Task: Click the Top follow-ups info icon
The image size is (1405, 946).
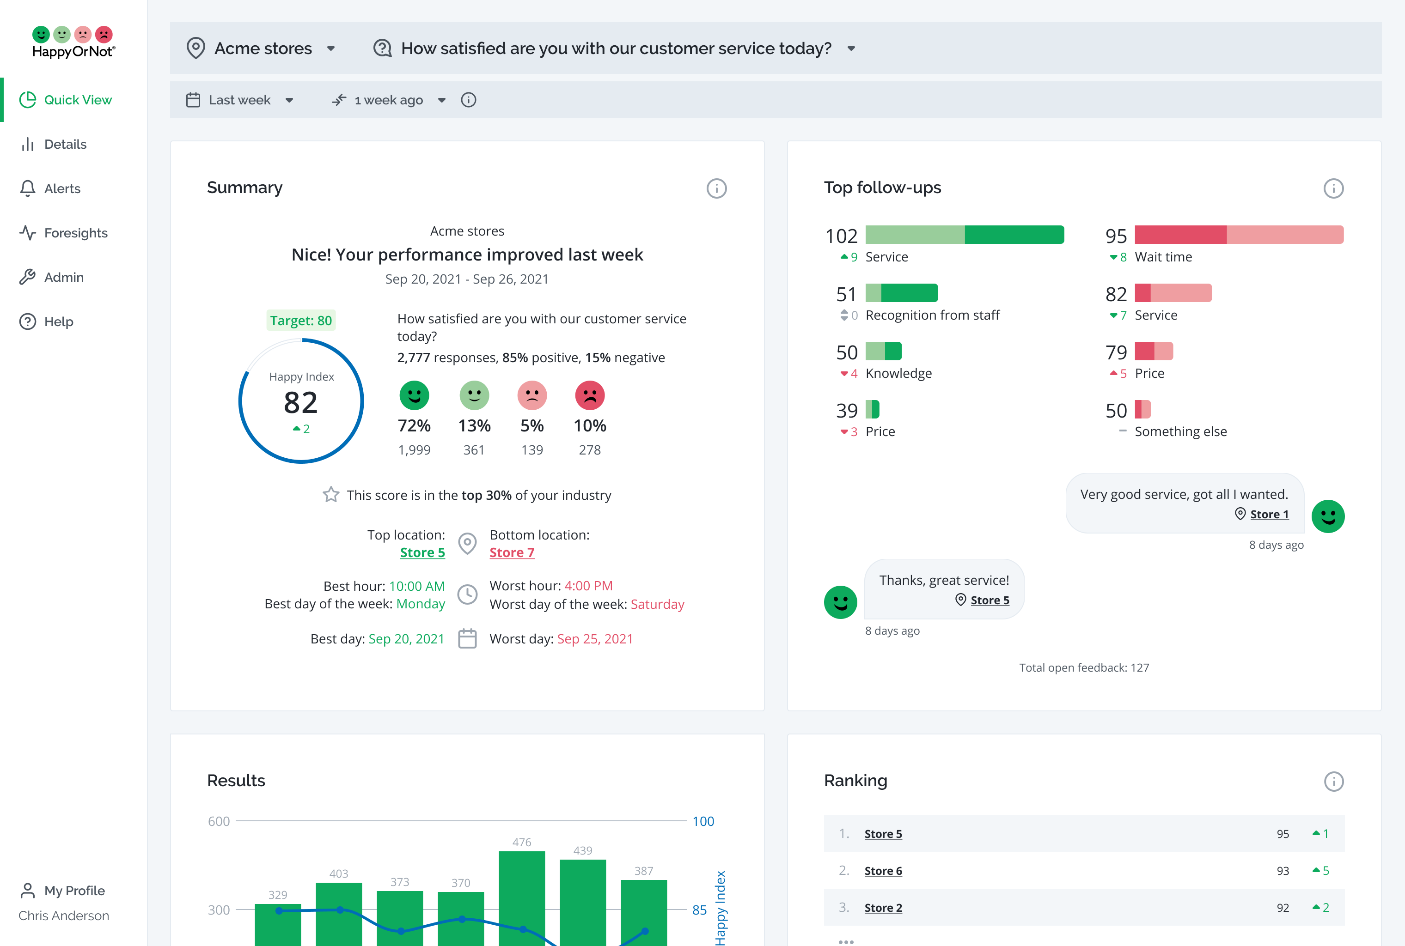Action: [x=1333, y=188]
